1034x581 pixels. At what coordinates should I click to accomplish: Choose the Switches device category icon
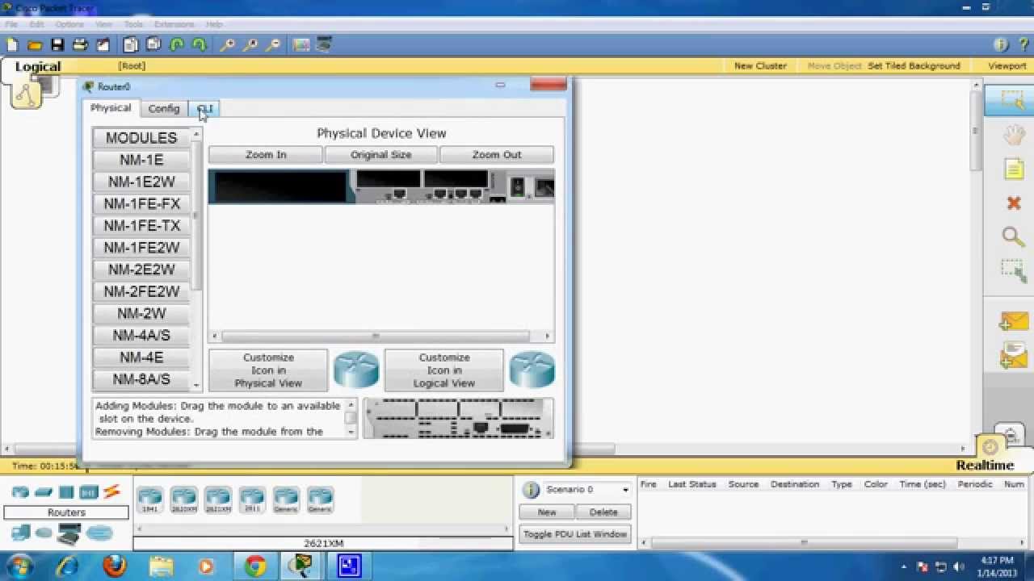tap(44, 491)
